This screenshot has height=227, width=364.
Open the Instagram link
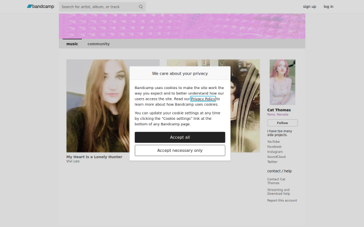pos(275,152)
